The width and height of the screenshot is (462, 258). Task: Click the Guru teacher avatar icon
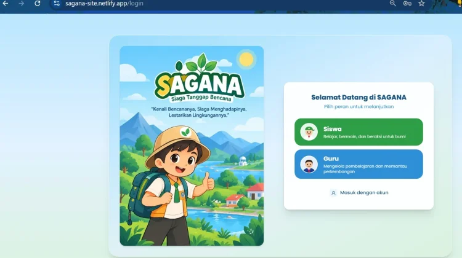point(309,164)
